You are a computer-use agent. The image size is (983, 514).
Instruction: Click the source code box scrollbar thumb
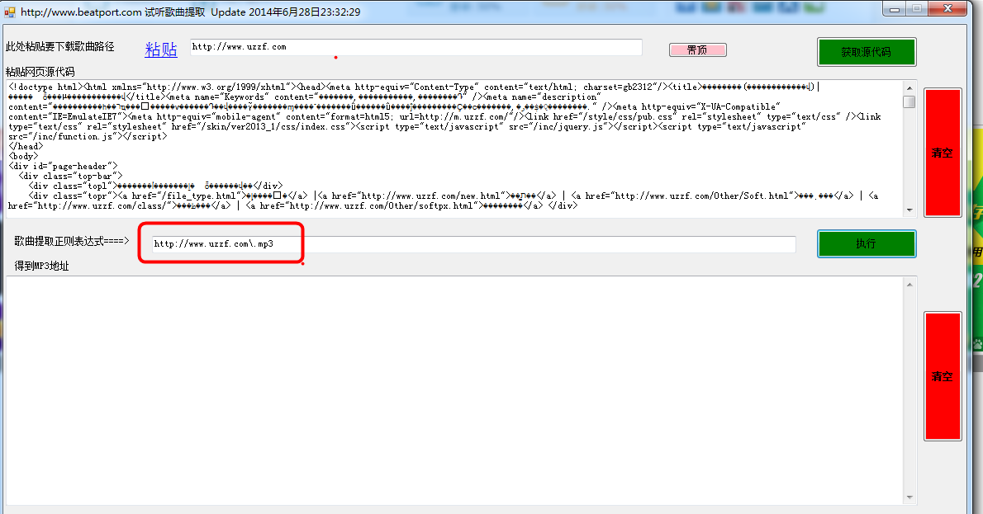coord(909,101)
